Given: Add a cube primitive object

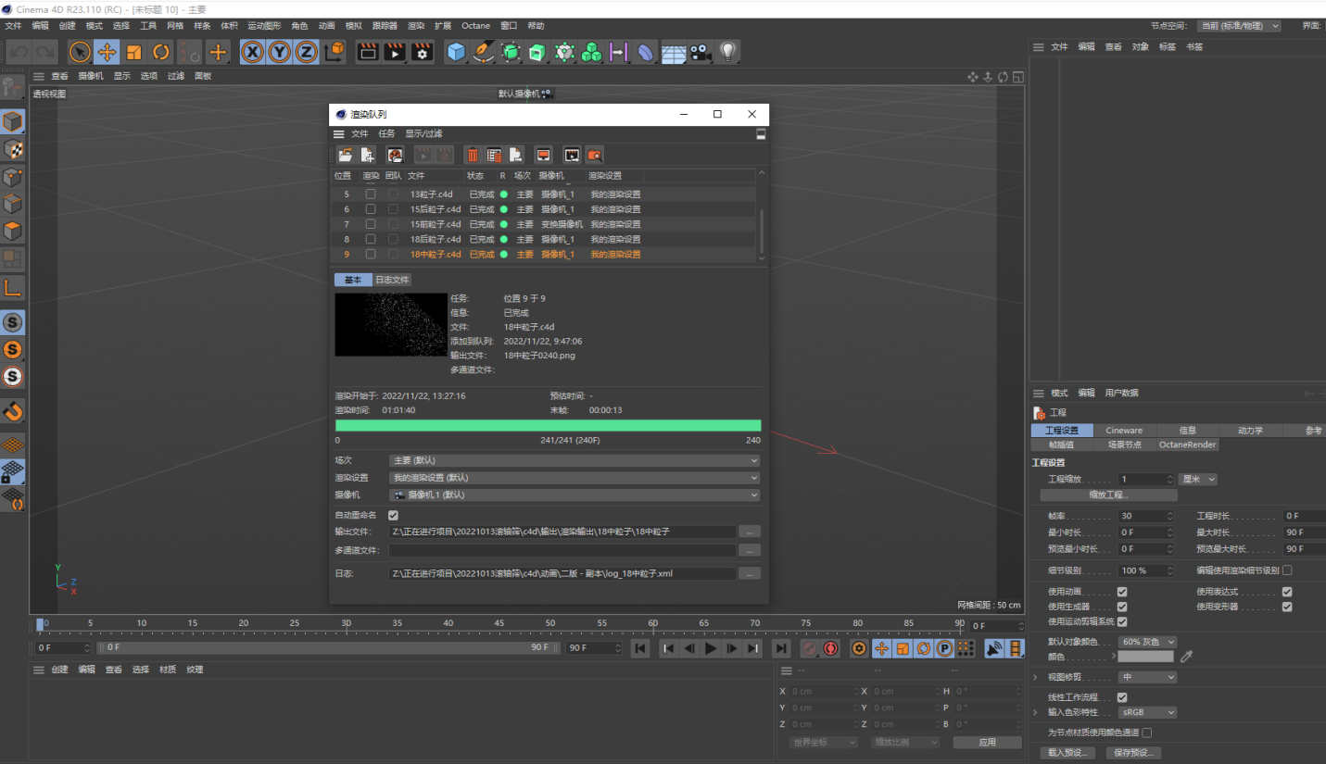Looking at the screenshot, I should pos(456,53).
